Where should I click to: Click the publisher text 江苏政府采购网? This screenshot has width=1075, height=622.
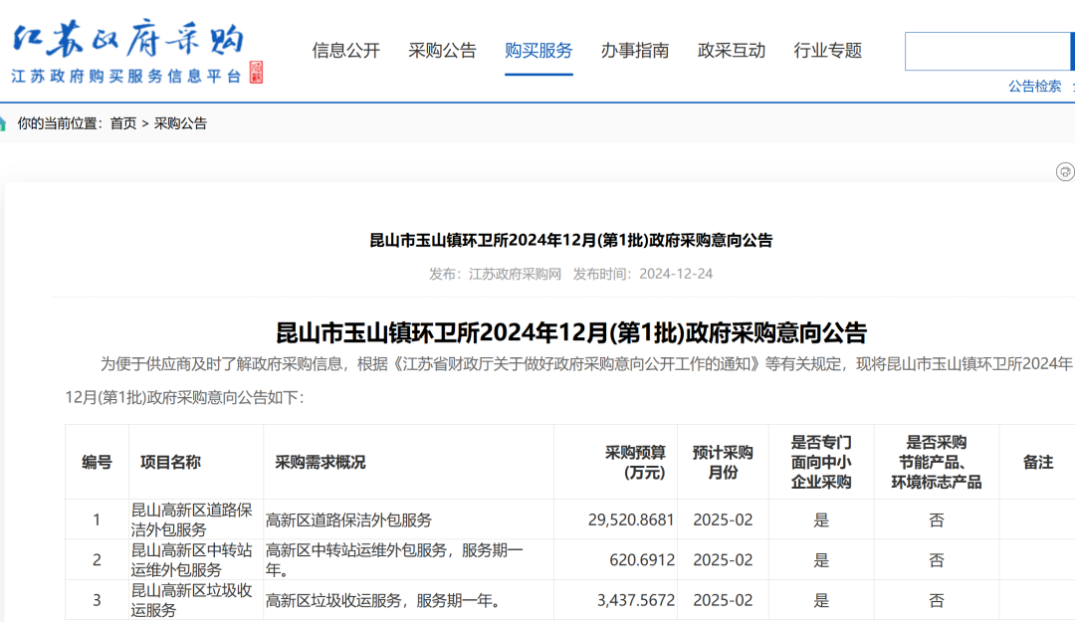point(515,274)
